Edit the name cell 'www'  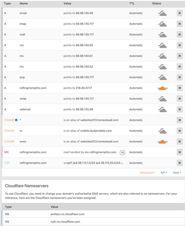[23, 141]
